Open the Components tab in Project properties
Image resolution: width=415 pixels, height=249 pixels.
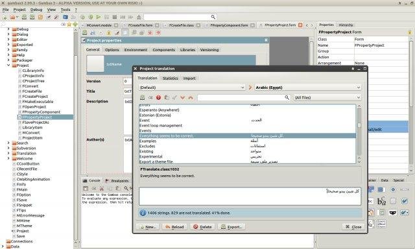[x=163, y=50]
